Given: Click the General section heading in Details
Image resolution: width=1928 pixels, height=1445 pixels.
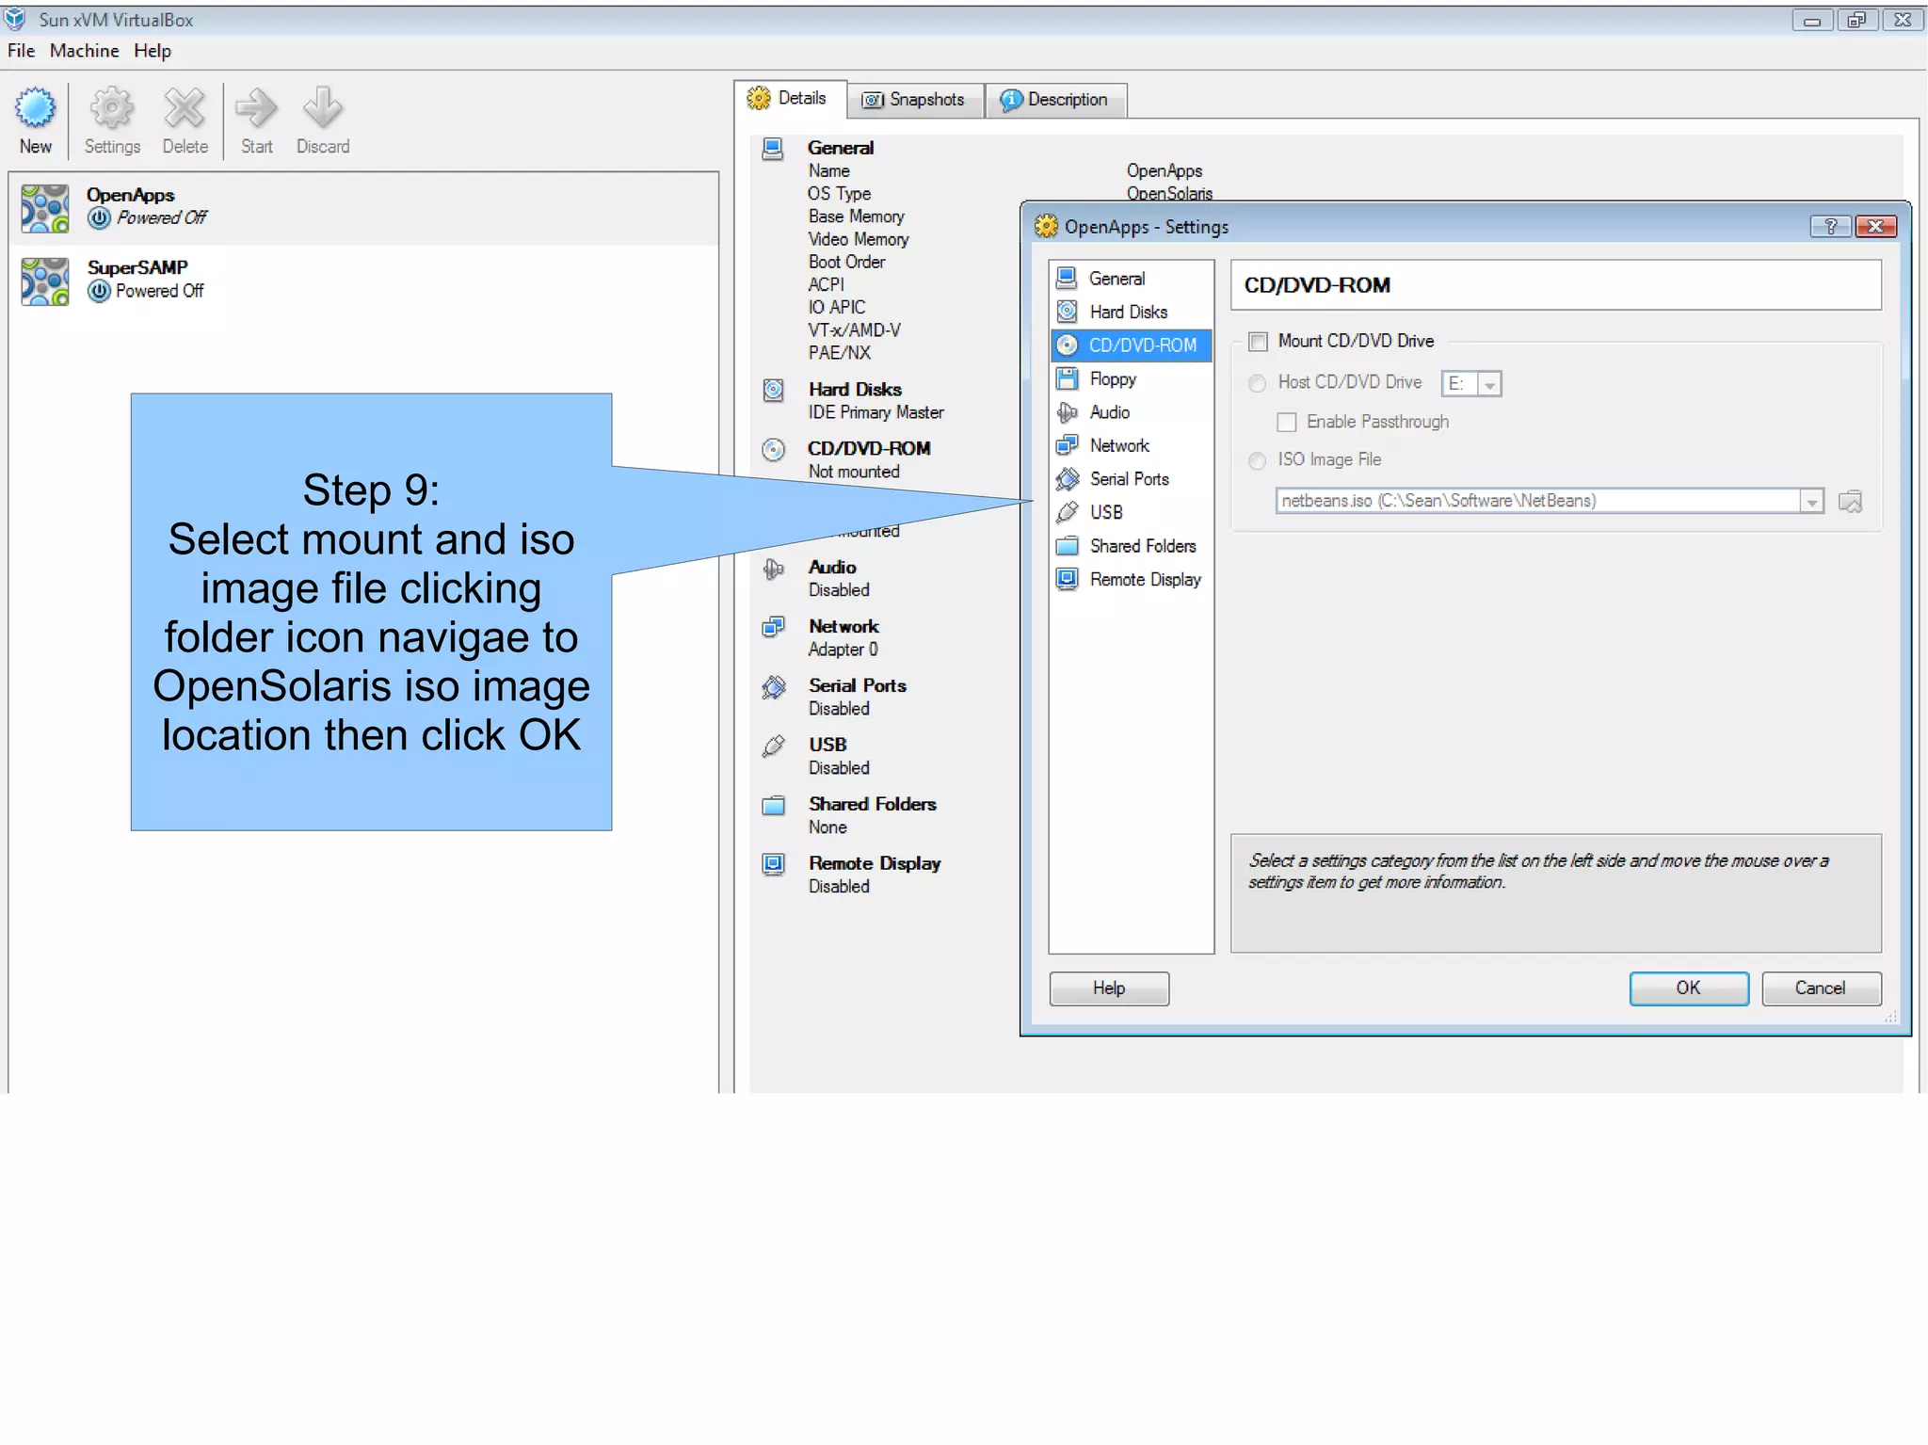Looking at the screenshot, I should click(x=841, y=148).
